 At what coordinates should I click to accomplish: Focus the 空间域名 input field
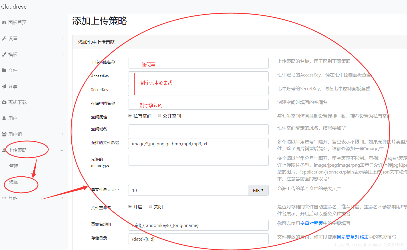click(198, 130)
